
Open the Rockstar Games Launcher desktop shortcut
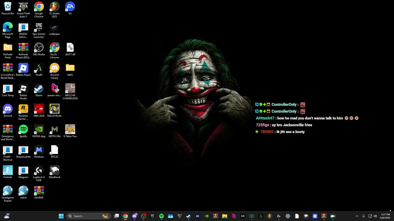23,112
